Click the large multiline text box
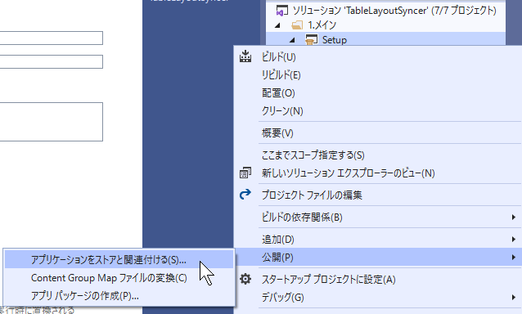522x314 pixels. 52,122
